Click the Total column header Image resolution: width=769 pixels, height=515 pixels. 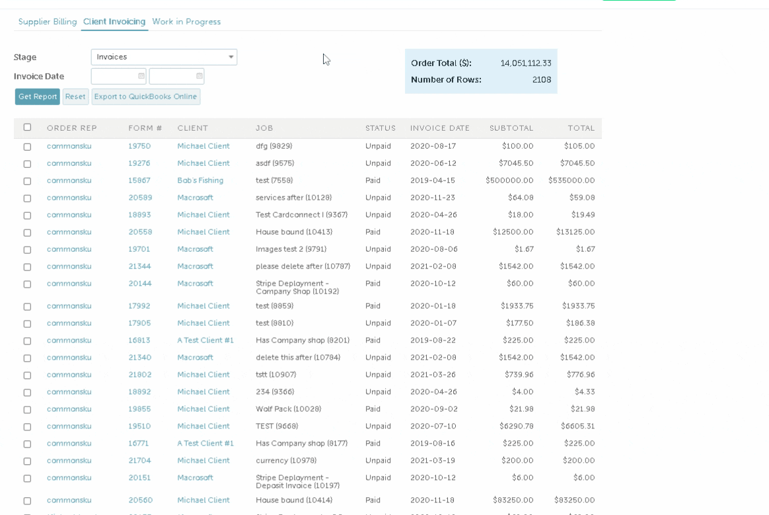581,128
